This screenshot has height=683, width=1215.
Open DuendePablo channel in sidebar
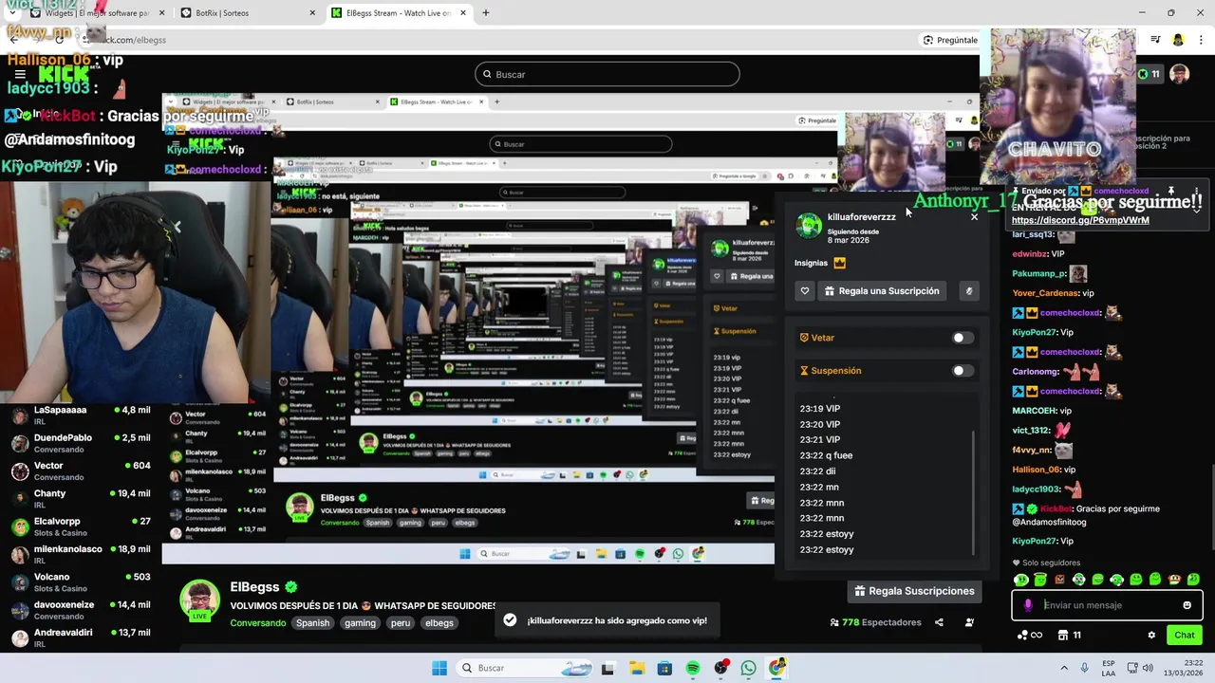pos(81,443)
